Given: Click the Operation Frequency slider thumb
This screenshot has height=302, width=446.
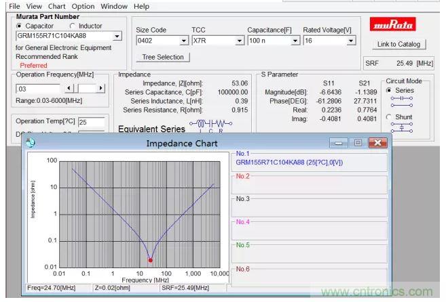Looking at the screenshot, I should 79,88.
